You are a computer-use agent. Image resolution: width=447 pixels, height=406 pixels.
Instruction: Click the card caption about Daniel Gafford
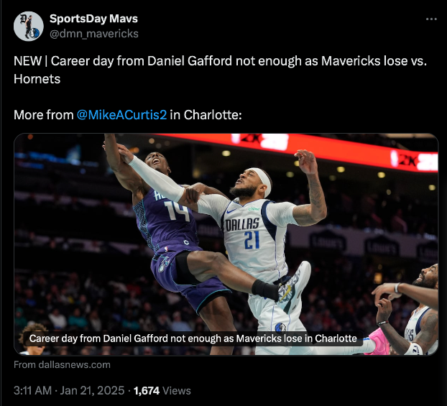[x=193, y=338]
